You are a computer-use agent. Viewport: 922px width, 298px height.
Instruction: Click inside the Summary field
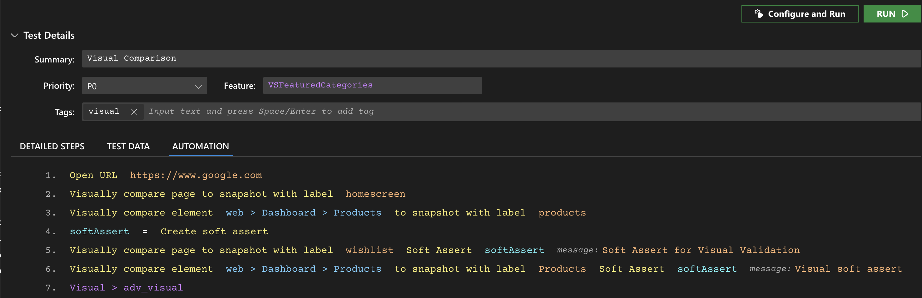[x=501, y=58]
